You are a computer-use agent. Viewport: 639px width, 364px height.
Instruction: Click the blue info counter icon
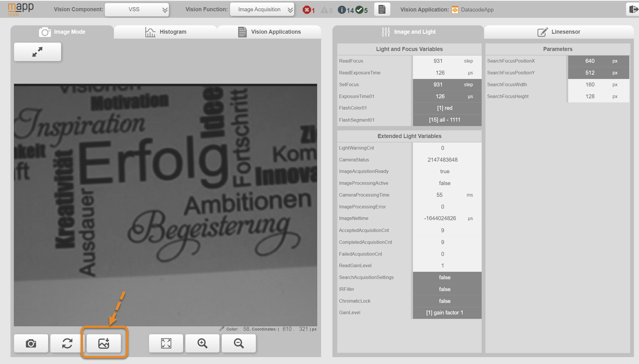(x=342, y=10)
